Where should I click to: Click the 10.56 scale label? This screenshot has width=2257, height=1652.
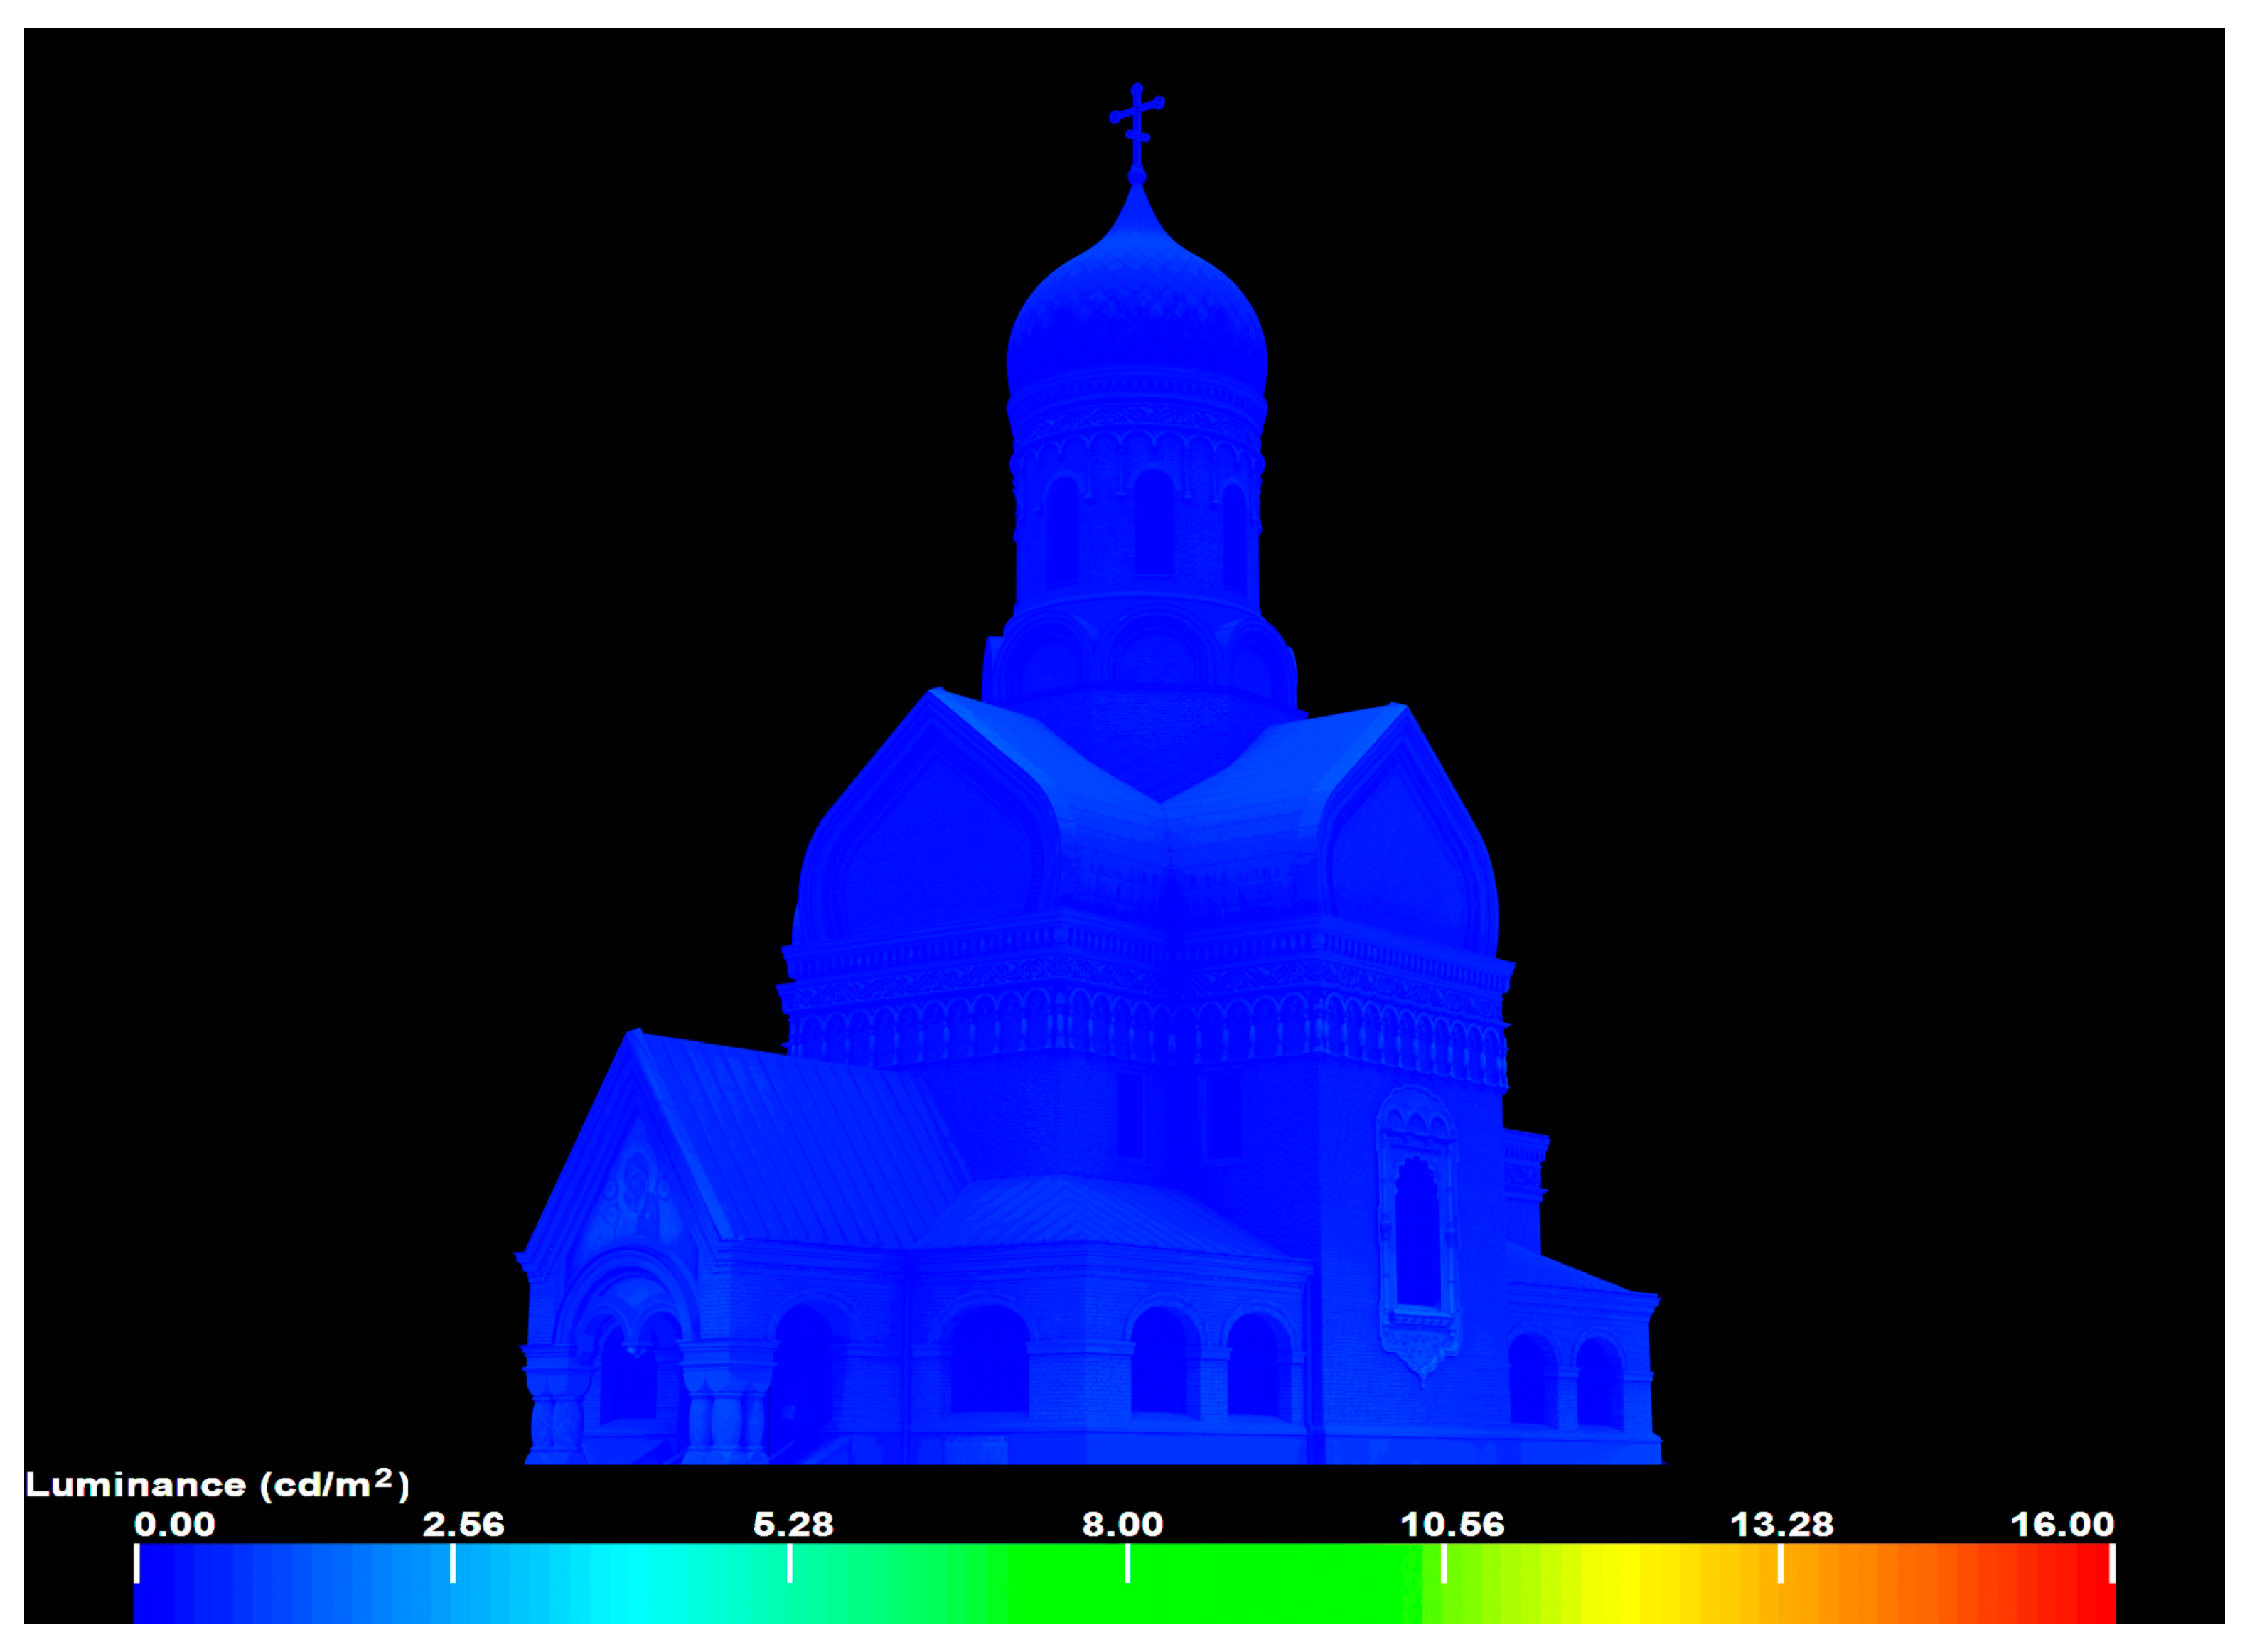[1452, 1525]
